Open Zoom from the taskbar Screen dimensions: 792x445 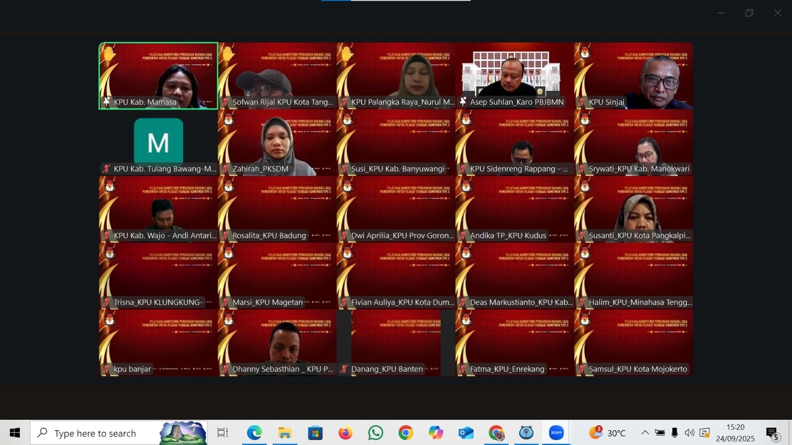point(556,433)
